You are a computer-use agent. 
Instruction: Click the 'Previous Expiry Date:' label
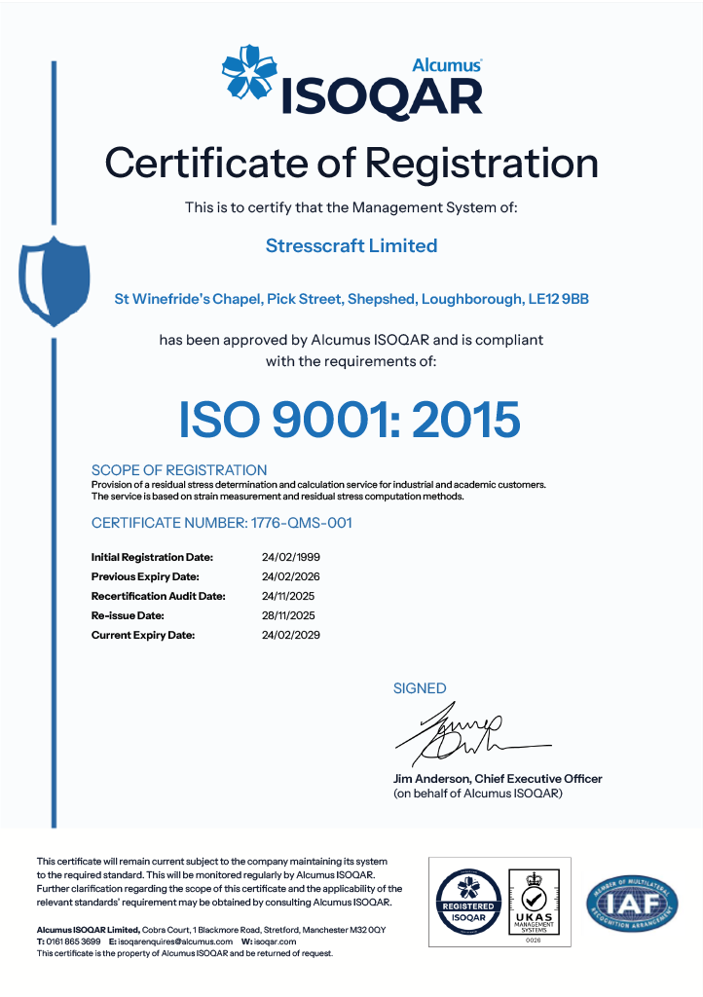pos(145,576)
